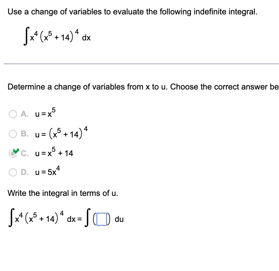
Task: Click the selected choice C radio button
Action: point(13,153)
